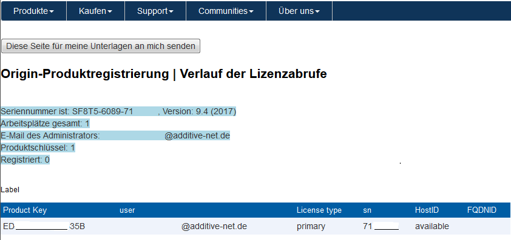Click the 'HostID' column header

(427, 210)
